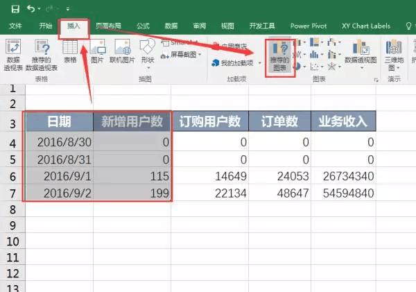The height and width of the screenshot is (292, 416).
Task: Select the cell containing 22134
Action: pos(209,193)
